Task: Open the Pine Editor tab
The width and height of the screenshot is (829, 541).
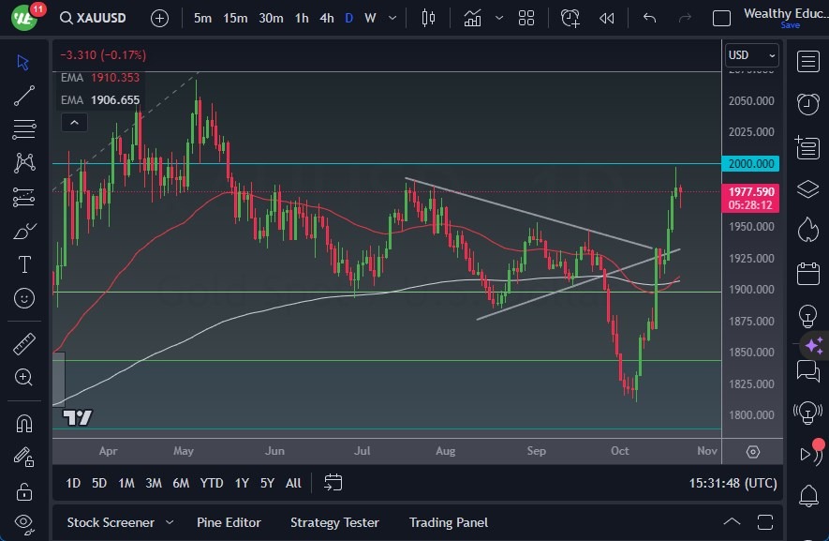Action: (x=229, y=522)
